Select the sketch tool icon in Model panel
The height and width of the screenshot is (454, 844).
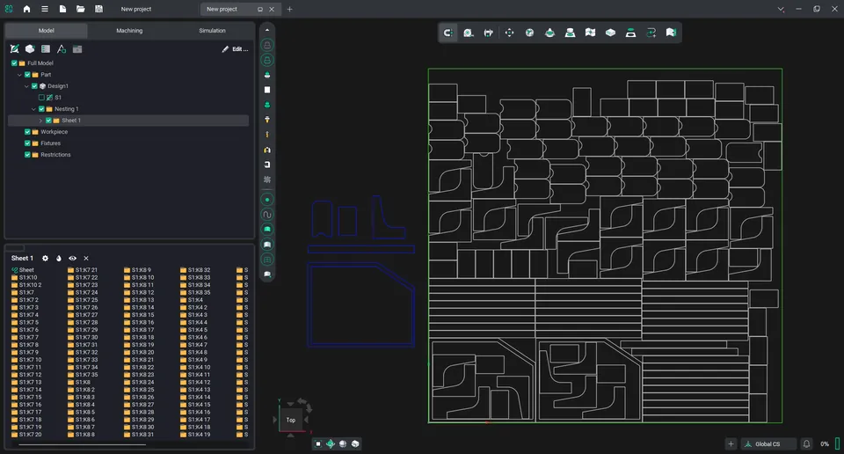click(15, 49)
